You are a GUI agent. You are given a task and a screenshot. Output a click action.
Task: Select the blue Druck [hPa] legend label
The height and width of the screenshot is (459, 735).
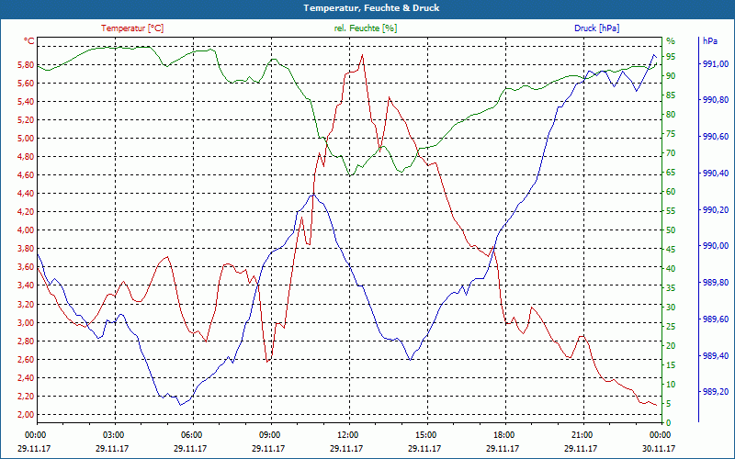pos(596,28)
